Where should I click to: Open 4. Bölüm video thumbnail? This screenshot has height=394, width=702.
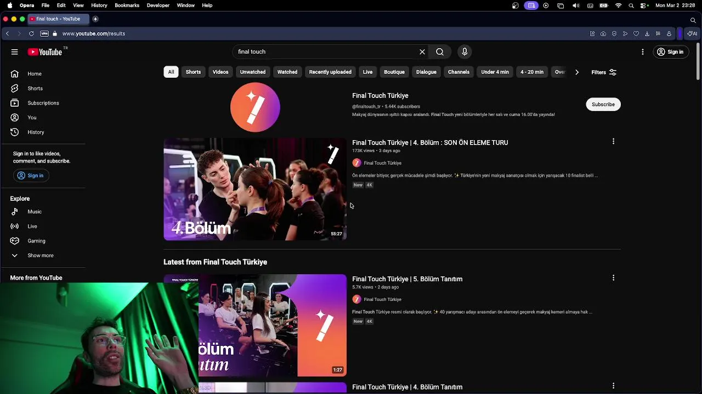255,189
